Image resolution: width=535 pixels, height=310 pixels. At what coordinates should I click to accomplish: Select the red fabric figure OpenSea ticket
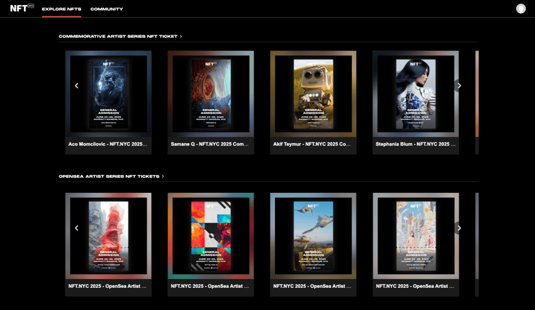(108, 236)
